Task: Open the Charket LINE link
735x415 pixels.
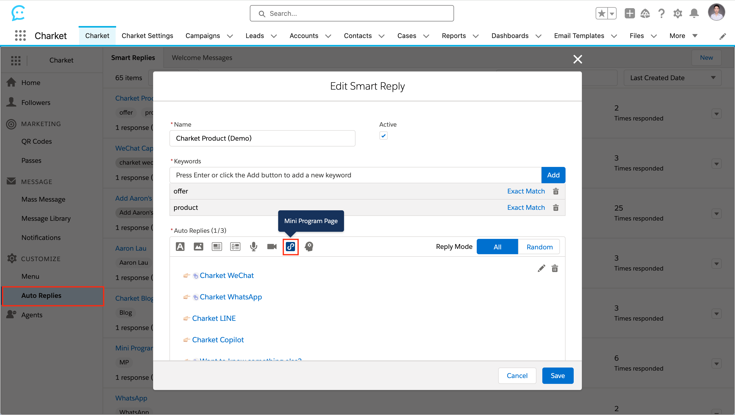Action: pos(214,318)
